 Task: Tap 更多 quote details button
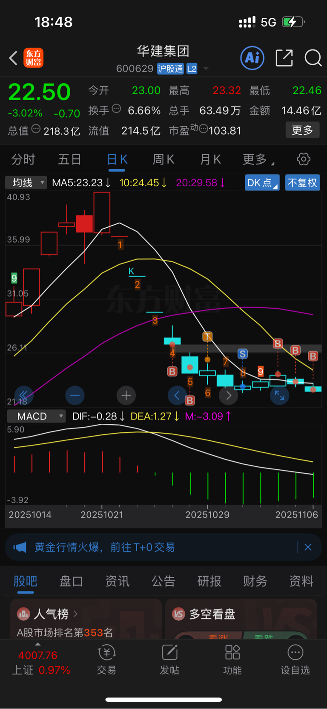[x=302, y=130]
